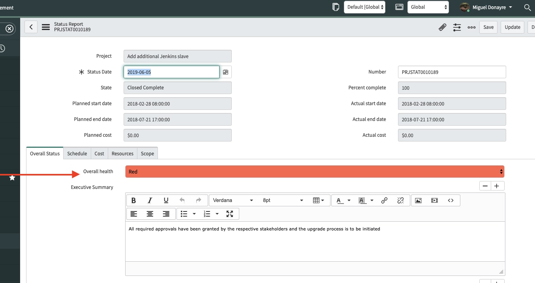This screenshot has height=283, width=535.
Task: Align text right in editor
Action: click(x=166, y=214)
